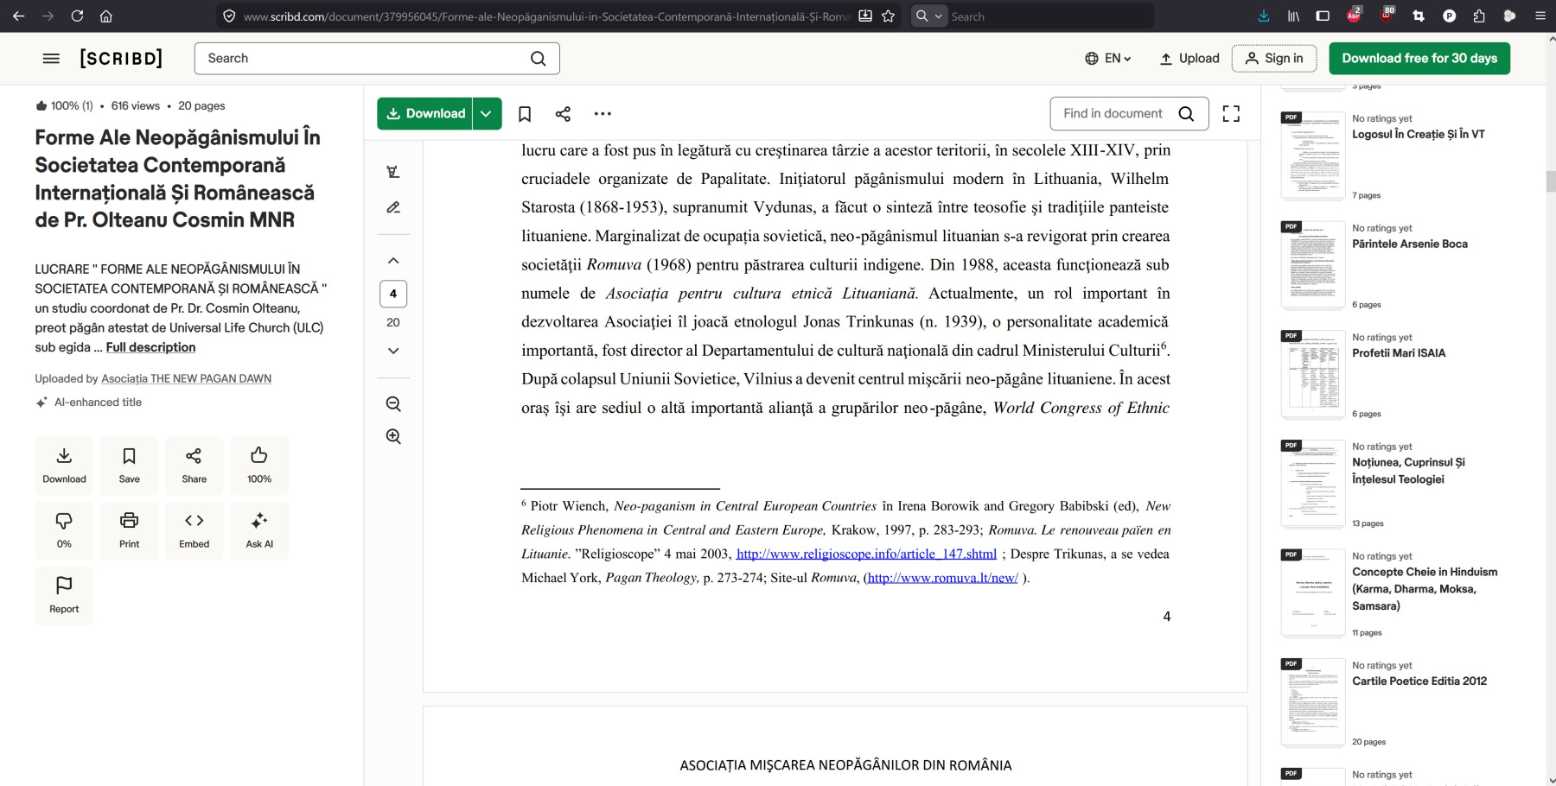1556x786 pixels.
Task: Zoom out using the magnifier minus icon
Action: (x=393, y=404)
